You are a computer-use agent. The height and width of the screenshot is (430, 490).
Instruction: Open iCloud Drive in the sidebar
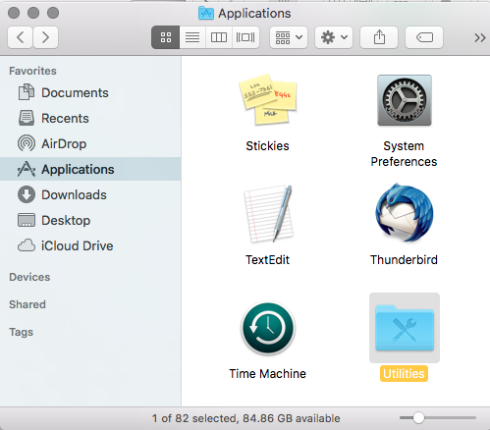(x=90, y=245)
